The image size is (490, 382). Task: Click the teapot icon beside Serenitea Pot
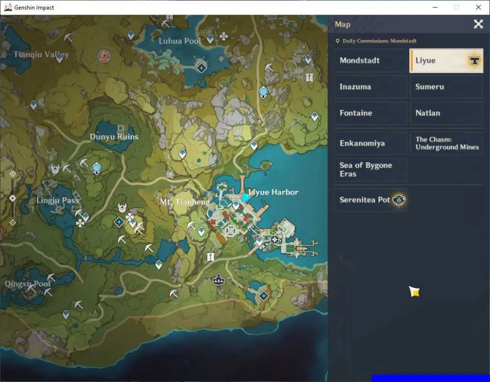point(399,200)
